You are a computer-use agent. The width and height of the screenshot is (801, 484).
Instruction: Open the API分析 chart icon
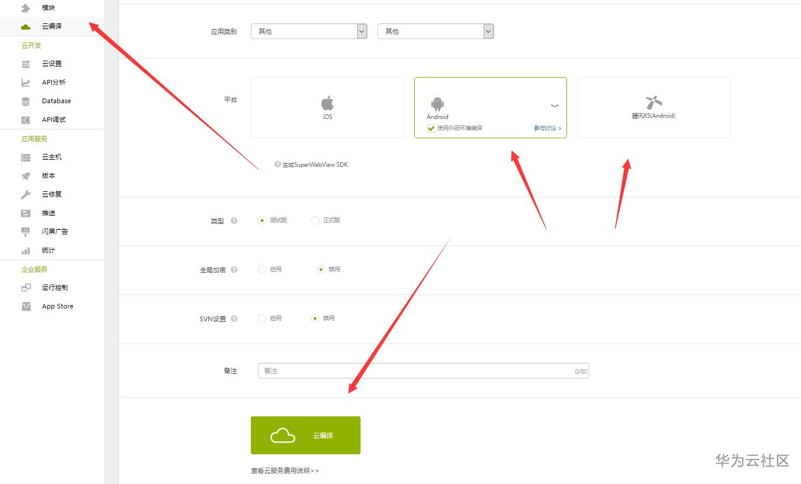click(x=26, y=83)
